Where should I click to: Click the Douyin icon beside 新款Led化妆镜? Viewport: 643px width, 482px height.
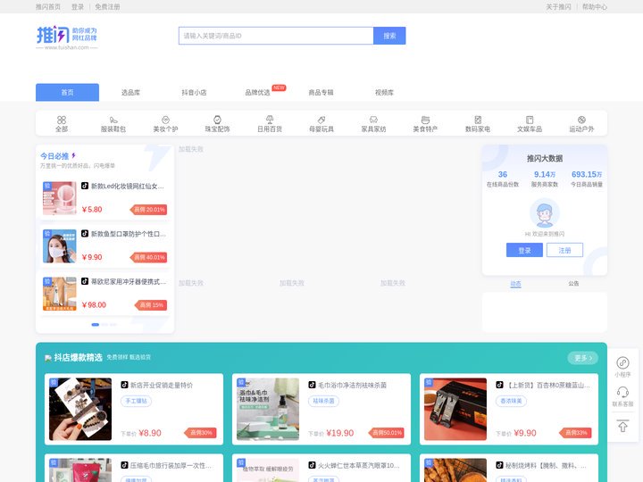coord(85,186)
